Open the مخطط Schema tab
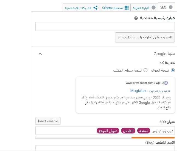 point(115,8)
